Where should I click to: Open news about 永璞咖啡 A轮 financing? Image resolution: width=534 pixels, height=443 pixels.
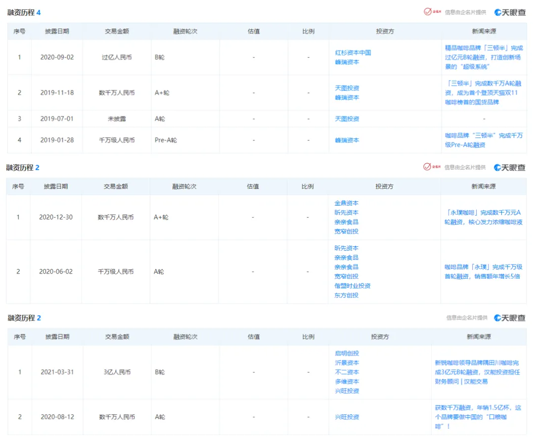[483, 217]
